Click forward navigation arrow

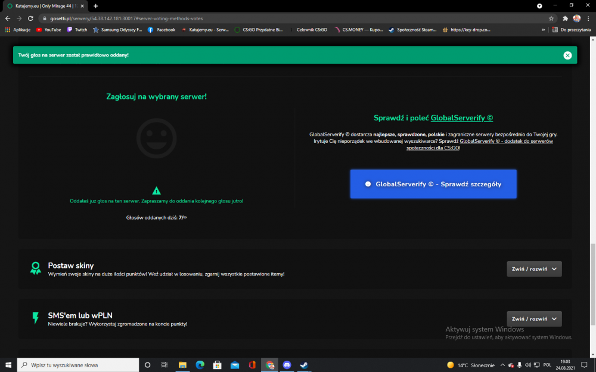click(x=19, y=18)
